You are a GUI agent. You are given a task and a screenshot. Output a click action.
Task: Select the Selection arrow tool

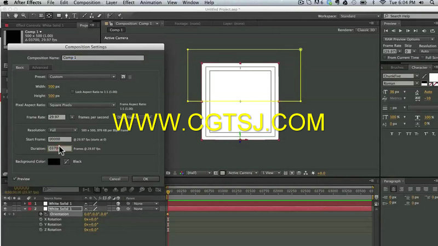pos(8,16)
